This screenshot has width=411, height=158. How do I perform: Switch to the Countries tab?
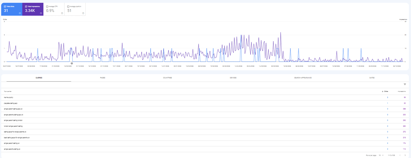(x=167, y=78)
